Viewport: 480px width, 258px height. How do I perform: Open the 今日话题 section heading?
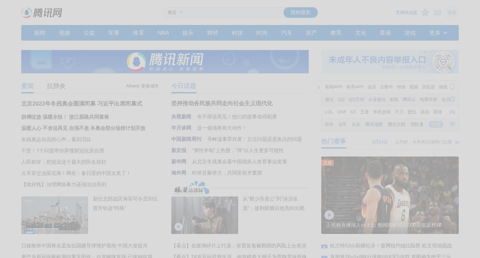coord(184,86)
